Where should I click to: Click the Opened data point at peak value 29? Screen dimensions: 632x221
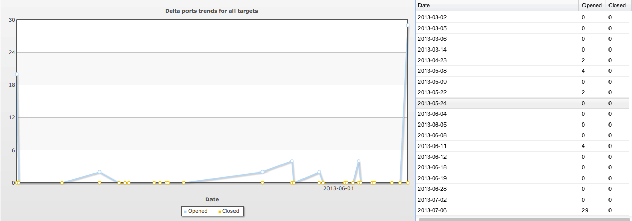coord(408,26)
